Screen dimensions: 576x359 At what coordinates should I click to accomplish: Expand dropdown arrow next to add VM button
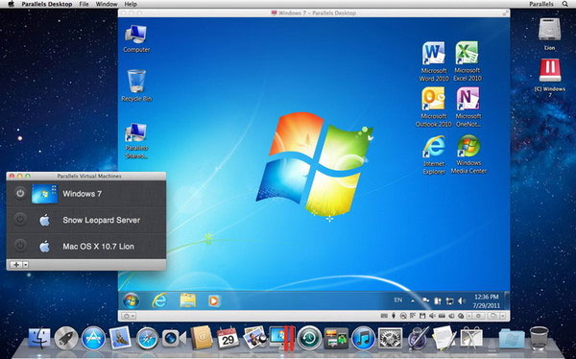(x=25, y=265)
